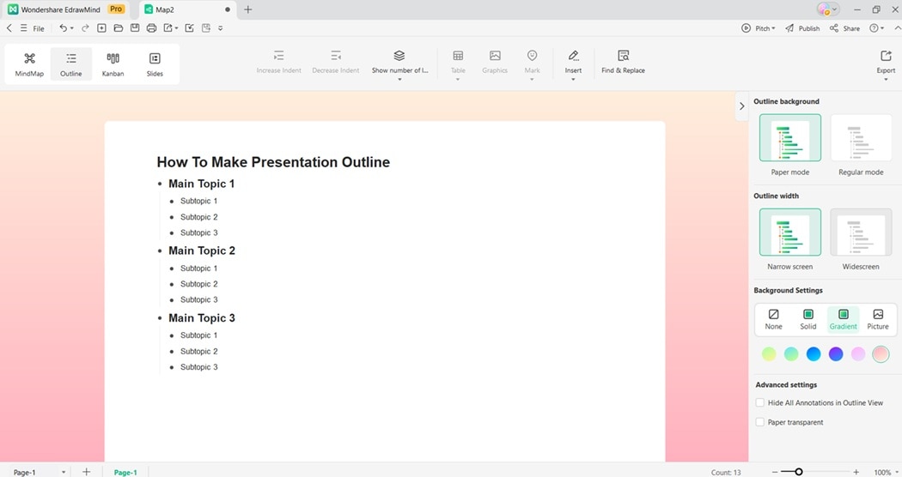Switch to the Map2 document tab
The image size is (902, 477).
186,9
